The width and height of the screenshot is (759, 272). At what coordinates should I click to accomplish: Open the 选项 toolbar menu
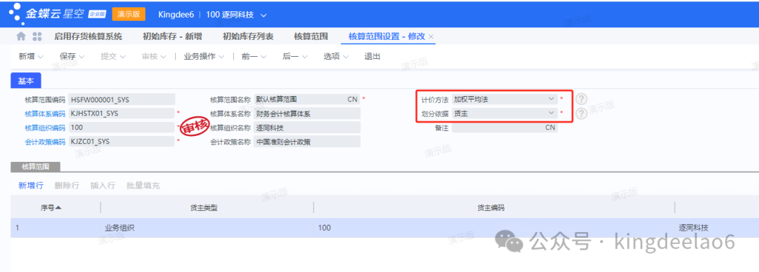337,57
